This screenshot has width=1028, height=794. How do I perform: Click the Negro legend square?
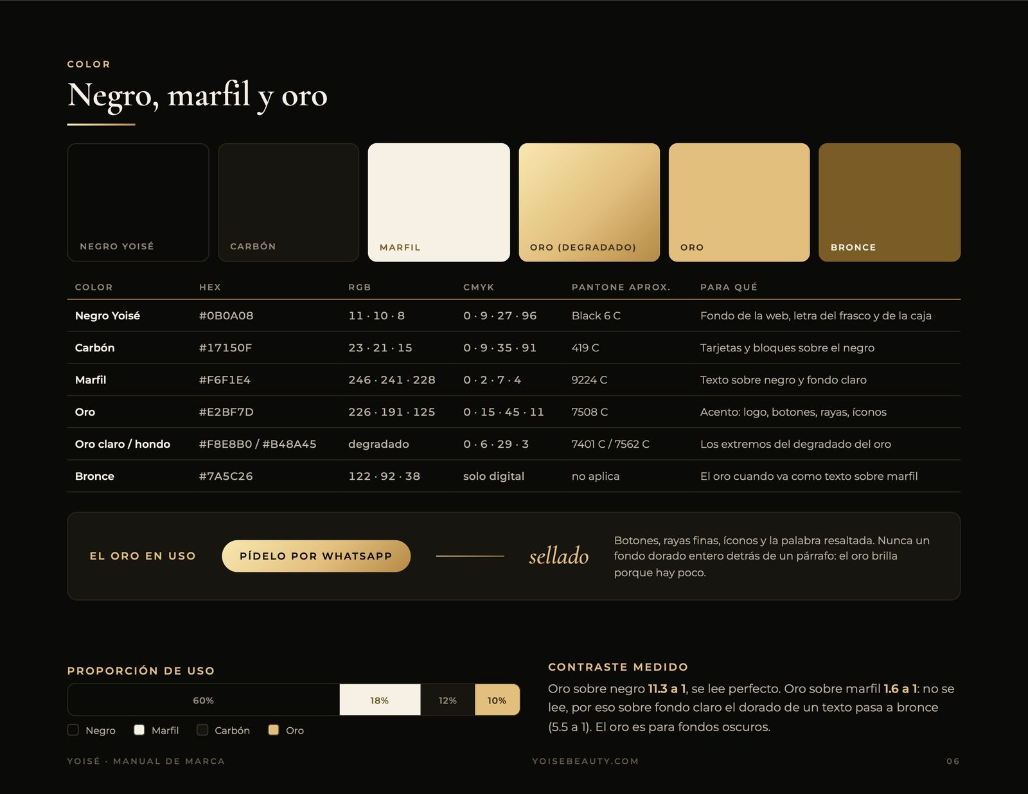pos(73,730)
